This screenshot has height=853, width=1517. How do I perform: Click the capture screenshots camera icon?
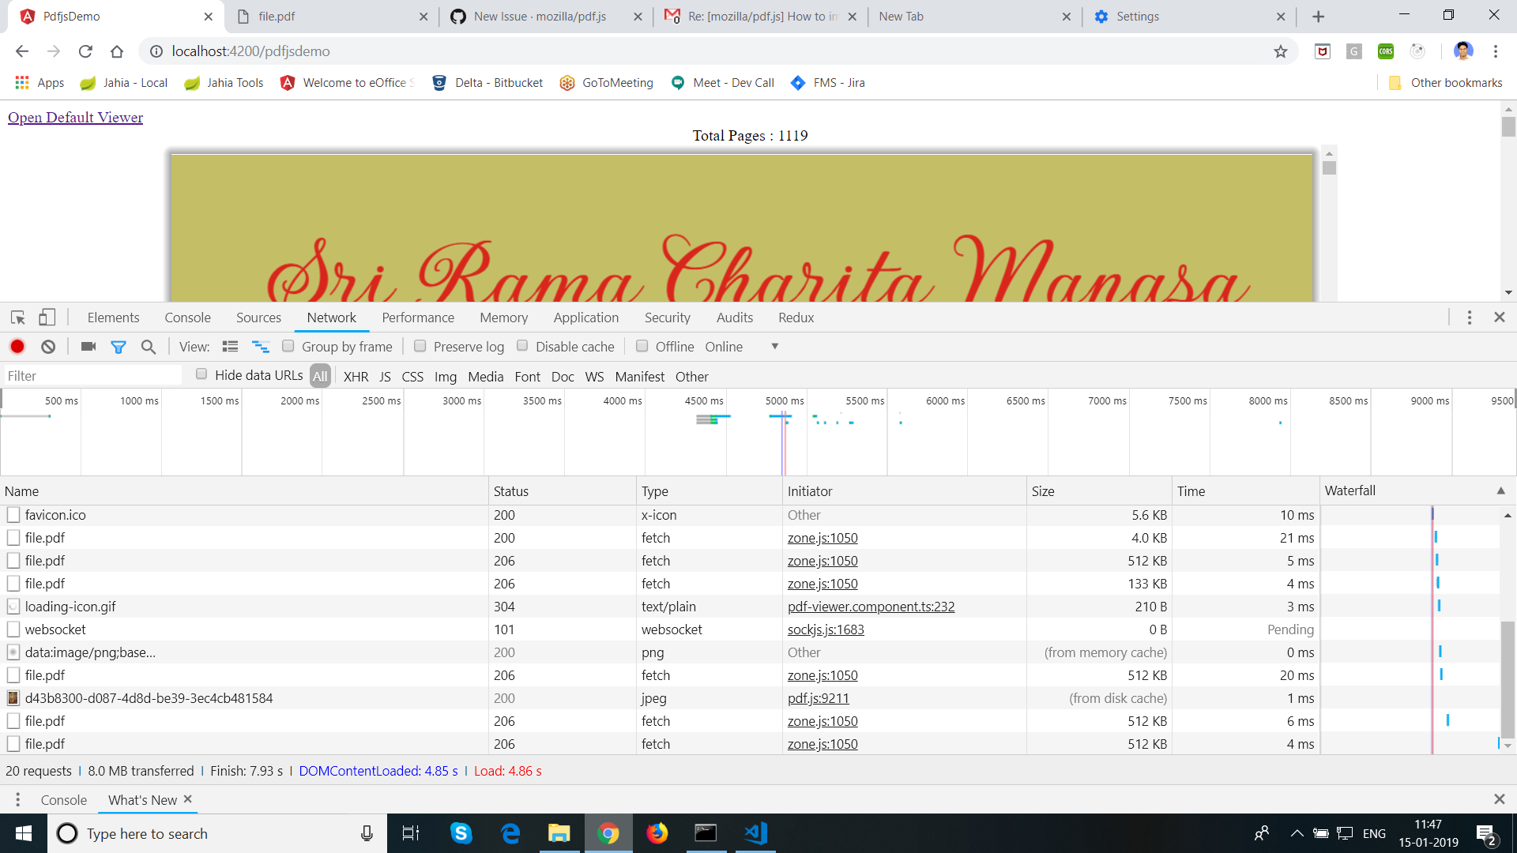click(x=88, y=347)
